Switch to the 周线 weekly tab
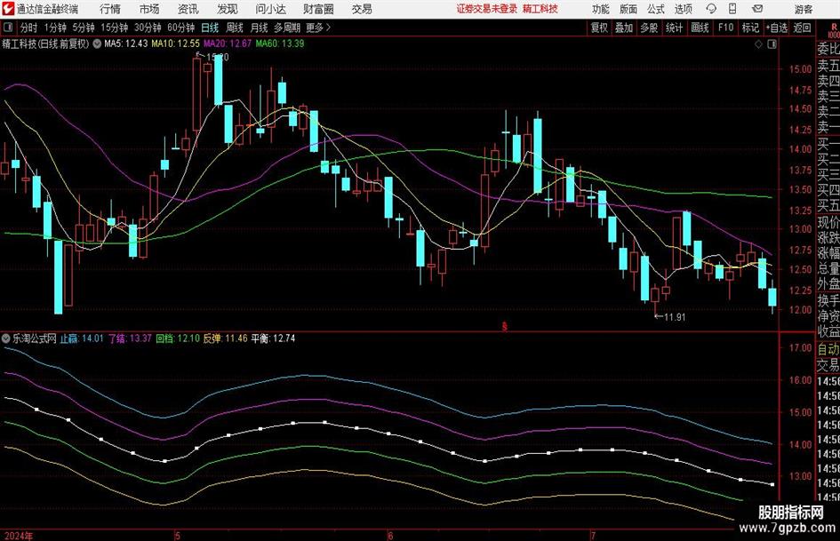 point(234,28)
